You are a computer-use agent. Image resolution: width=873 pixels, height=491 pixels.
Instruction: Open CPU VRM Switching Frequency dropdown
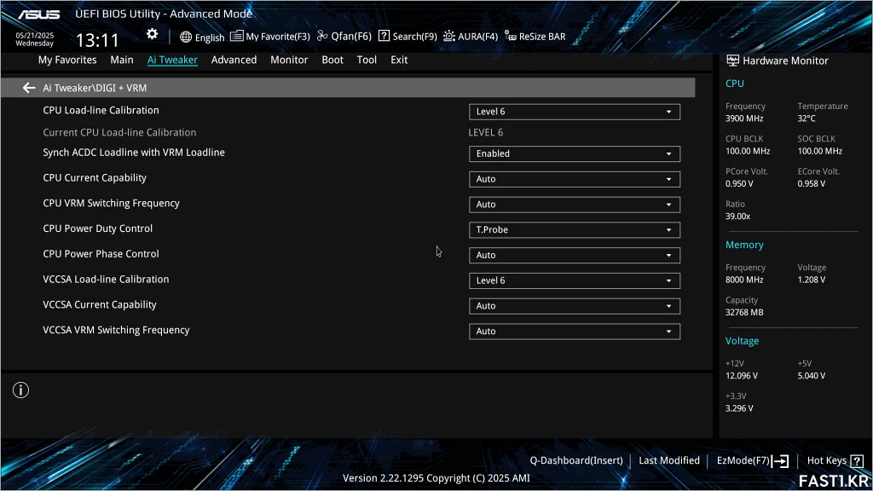coord(574,205)
